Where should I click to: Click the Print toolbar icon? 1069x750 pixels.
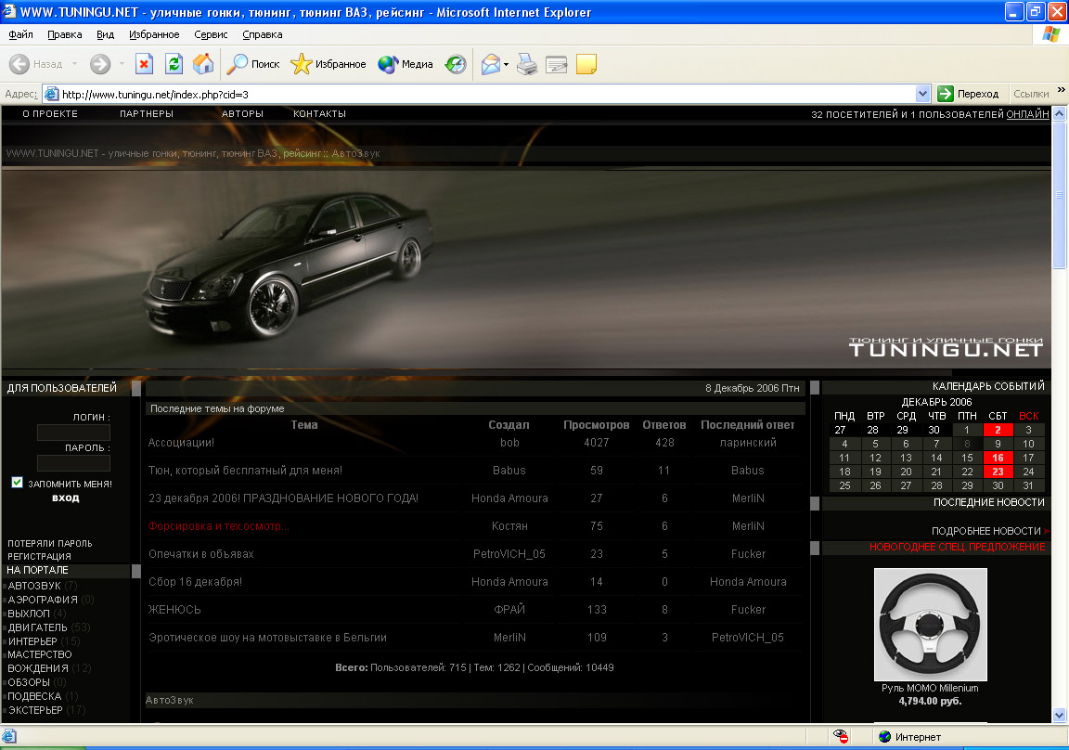[527, 64]
